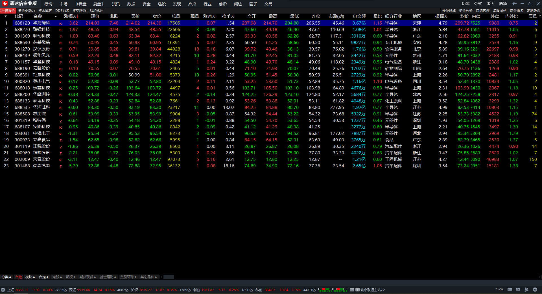Click the lightning bolt icon in status bar

coord(535,289)
